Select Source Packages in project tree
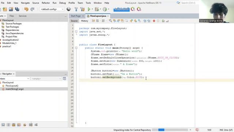The height and width of the screenshot is (132, 234). pos(14,23)
